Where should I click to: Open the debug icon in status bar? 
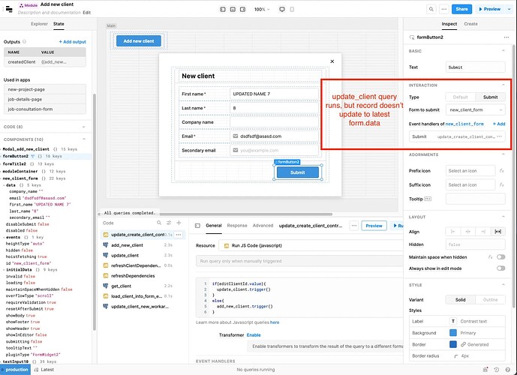(x=485, y=370)
